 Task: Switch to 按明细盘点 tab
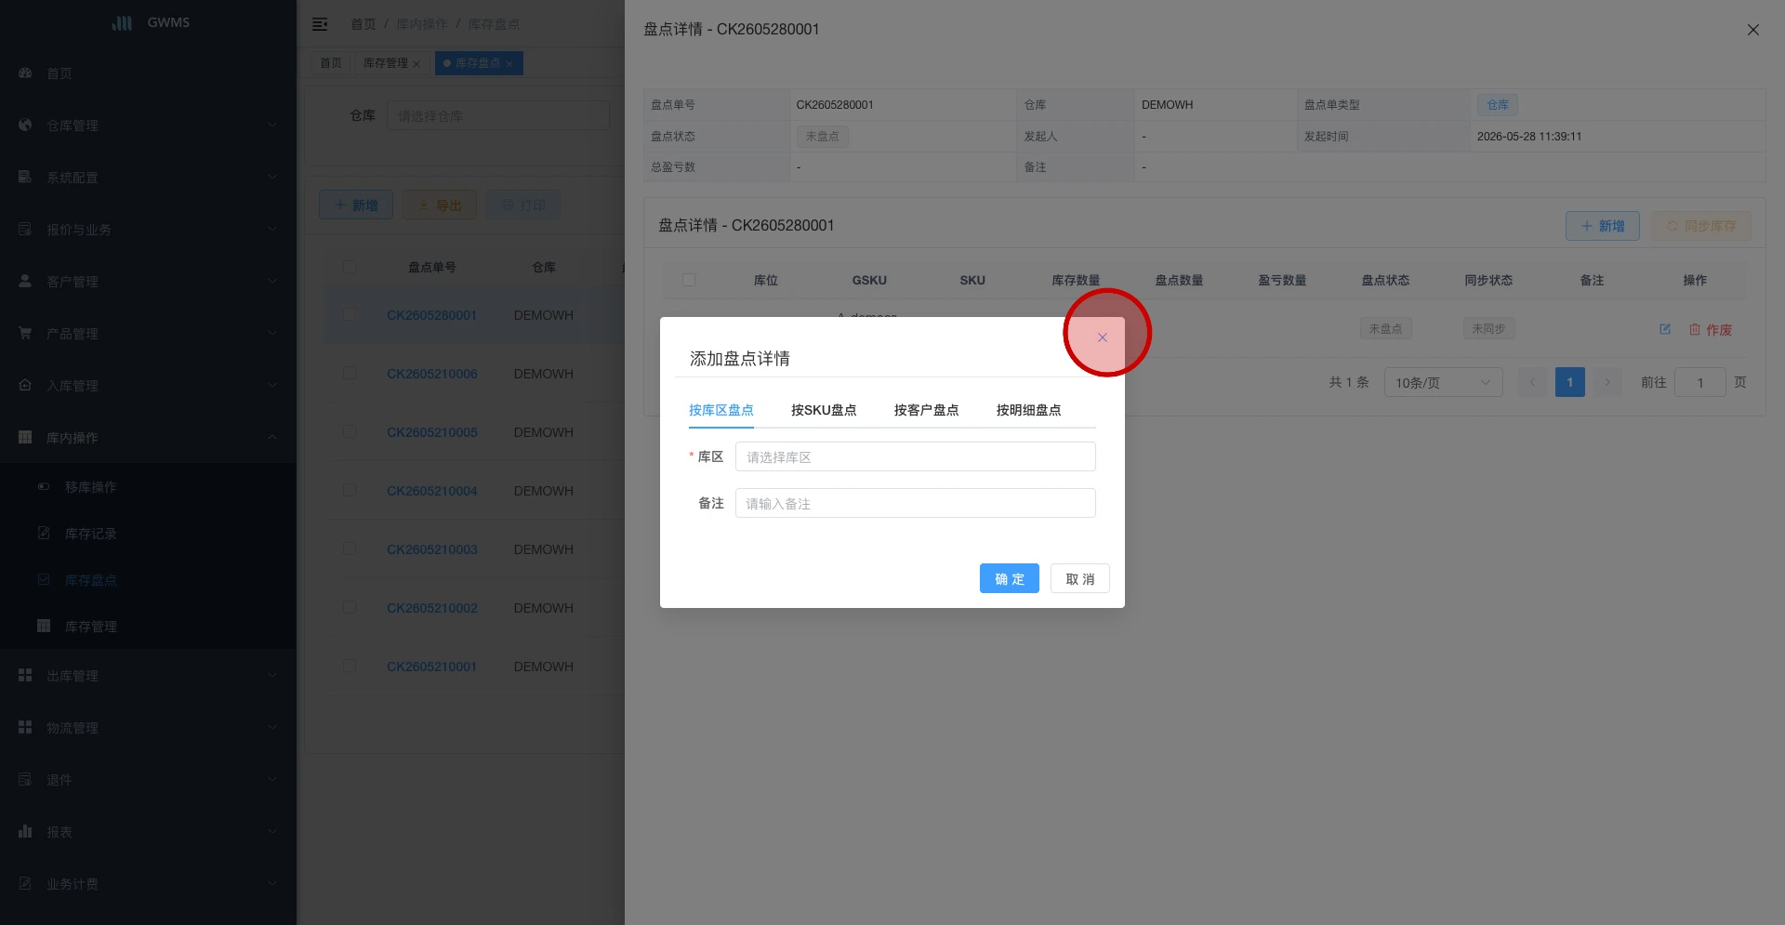[x=1028, y=410]
